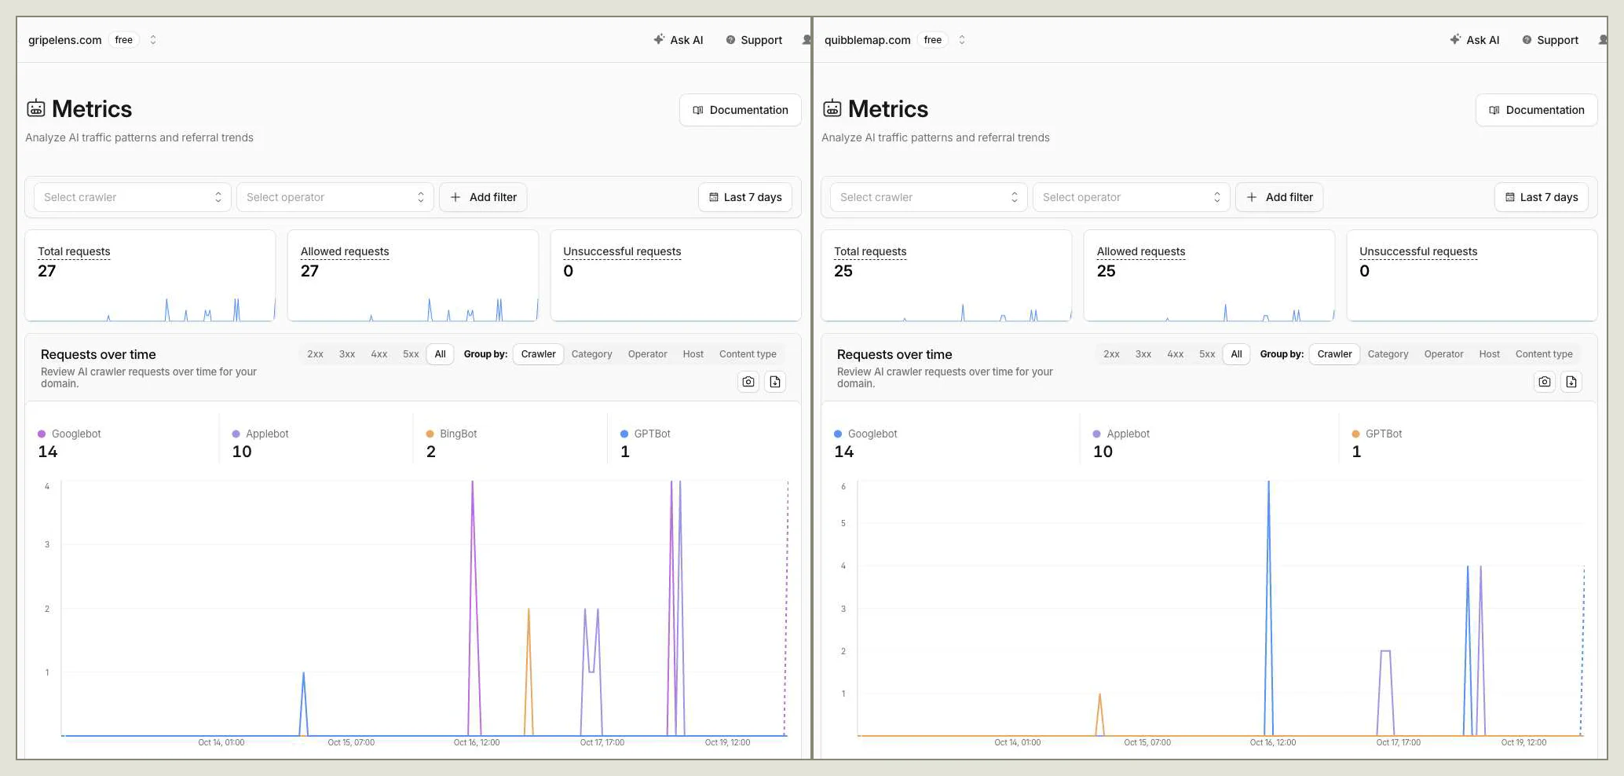The height and width of the screenshot is (776, 1624).
Task: Select All status filter in gripelens chart
Action: [441, 354]
